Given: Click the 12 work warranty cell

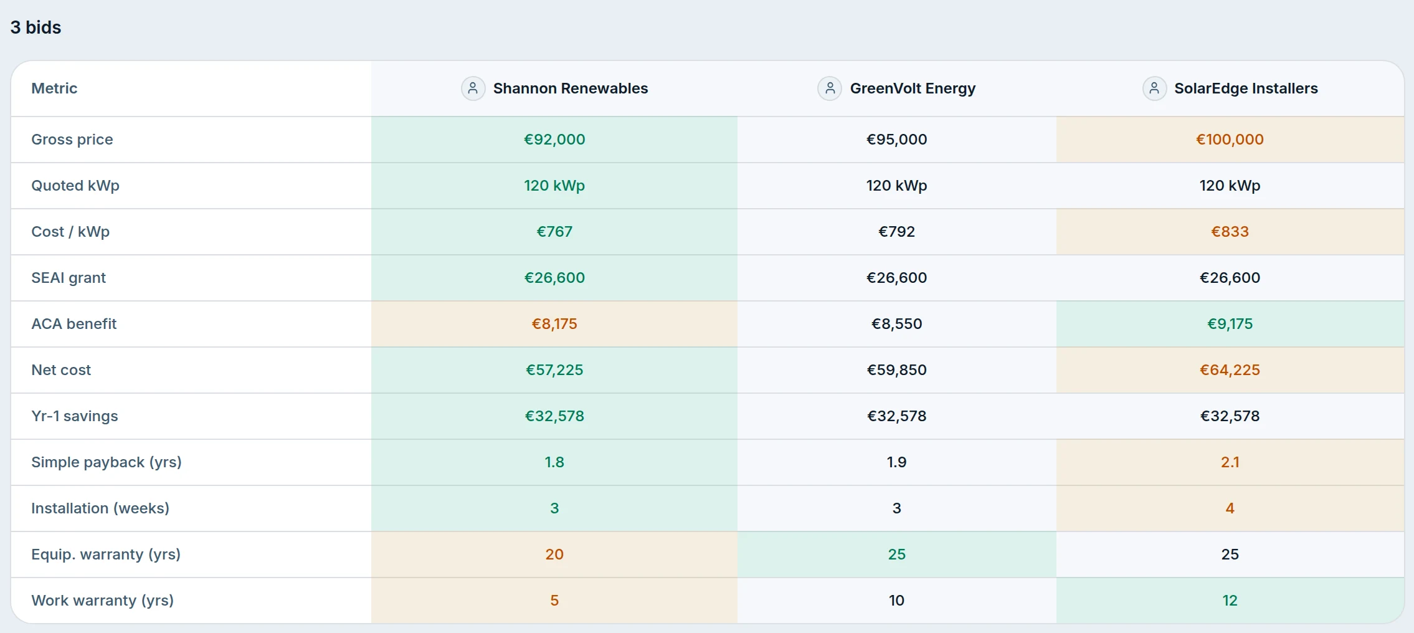Looking at the screenshot, I should pyautogui.click(x=1230, y=601).
